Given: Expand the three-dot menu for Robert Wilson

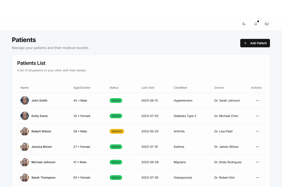Looking at the screenshot, I should (x=257, y=131).
